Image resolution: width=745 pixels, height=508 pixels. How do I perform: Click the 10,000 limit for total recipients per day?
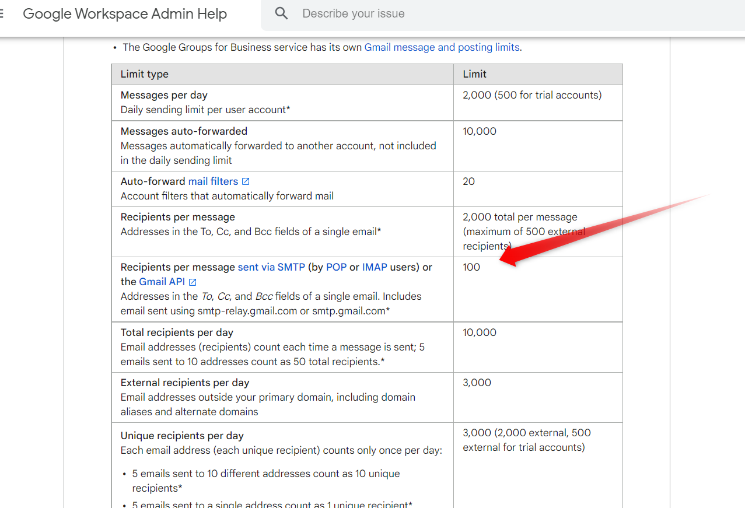click(480, 332)
